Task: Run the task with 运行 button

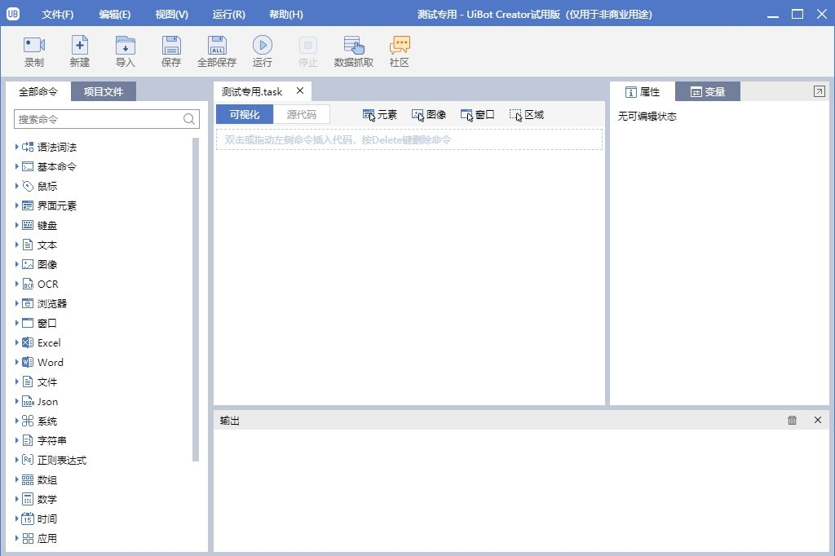Action: coord(263,46)
